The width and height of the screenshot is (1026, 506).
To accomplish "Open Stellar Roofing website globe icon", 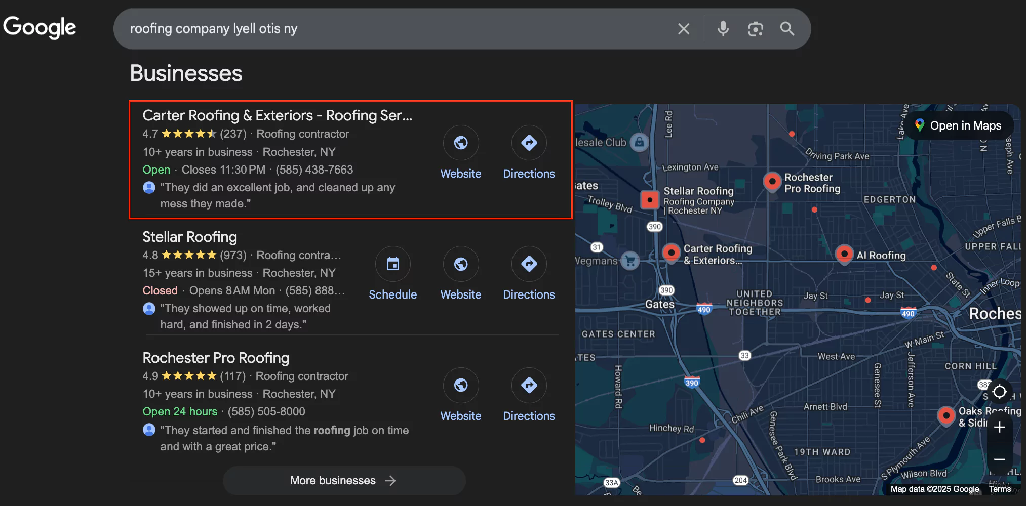I will tap(461, 264).
